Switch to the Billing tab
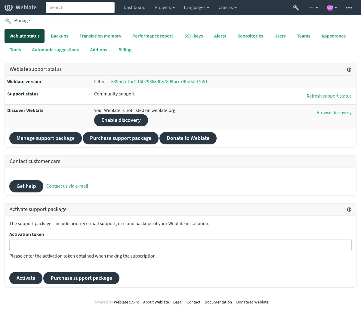Image resolution: width=361 pixels, height=320 pixels. [125, 50]
